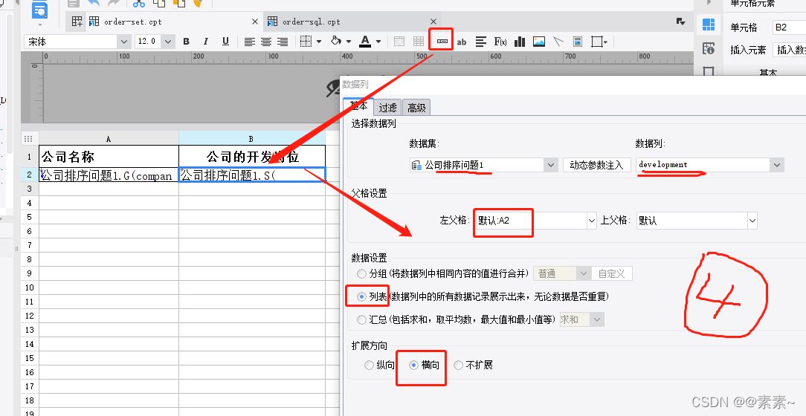Open the fill color dropdown arrow
The image size is (806, 416).
pyautogui.click(x=349, y=42)
